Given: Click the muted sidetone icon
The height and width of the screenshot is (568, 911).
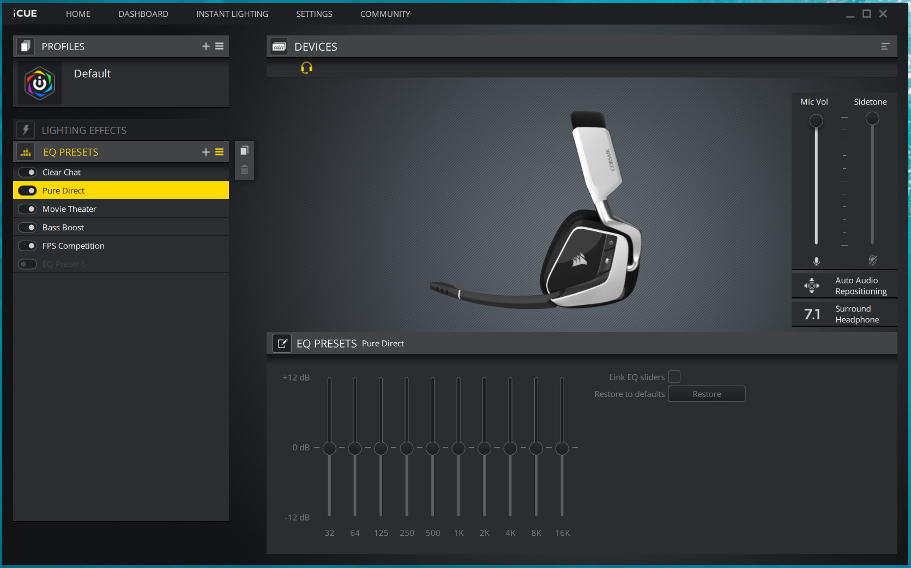Looking at the screenshot, I should pyautogui.click(x=872, y=260).
